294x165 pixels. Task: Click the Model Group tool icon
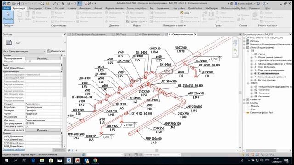128,22
